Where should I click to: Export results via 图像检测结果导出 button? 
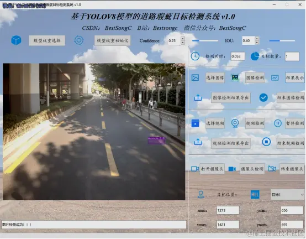click(x=231, y=97)
